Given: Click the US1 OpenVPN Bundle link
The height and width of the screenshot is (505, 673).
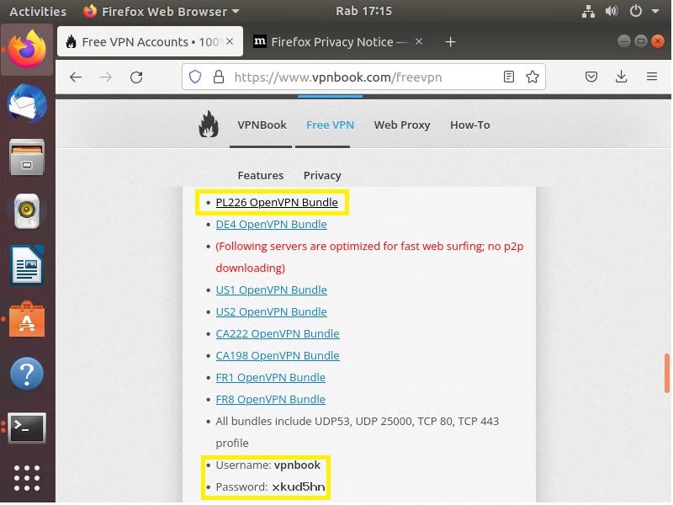Looking at the screenshot, I should pyautogui.click(x=271, y=290).
